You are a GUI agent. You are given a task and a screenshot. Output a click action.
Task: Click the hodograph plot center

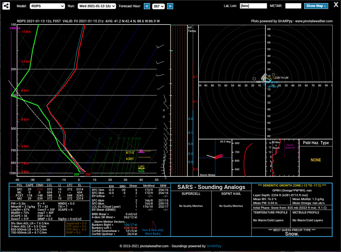point(265,82)
